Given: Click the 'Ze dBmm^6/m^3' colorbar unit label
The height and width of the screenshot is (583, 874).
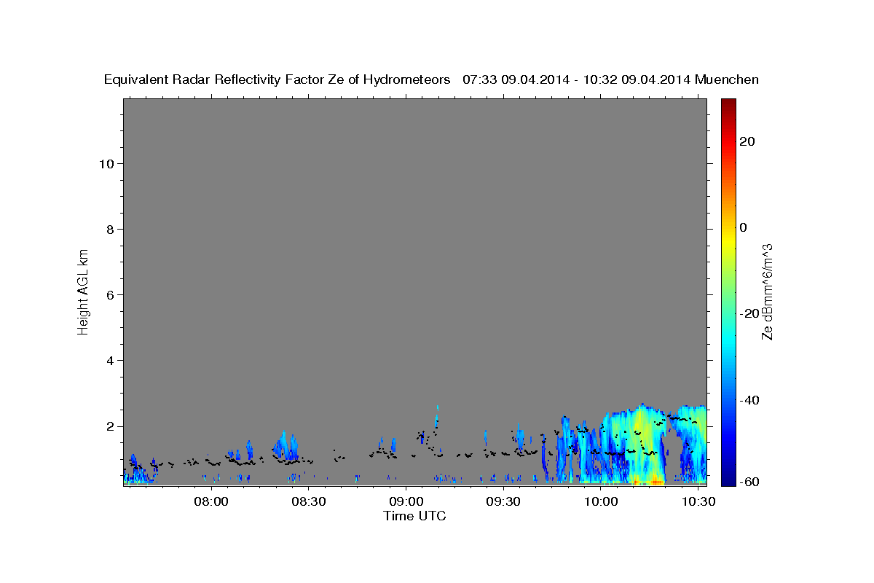Looking at the screenshot, I should point(767,291).
